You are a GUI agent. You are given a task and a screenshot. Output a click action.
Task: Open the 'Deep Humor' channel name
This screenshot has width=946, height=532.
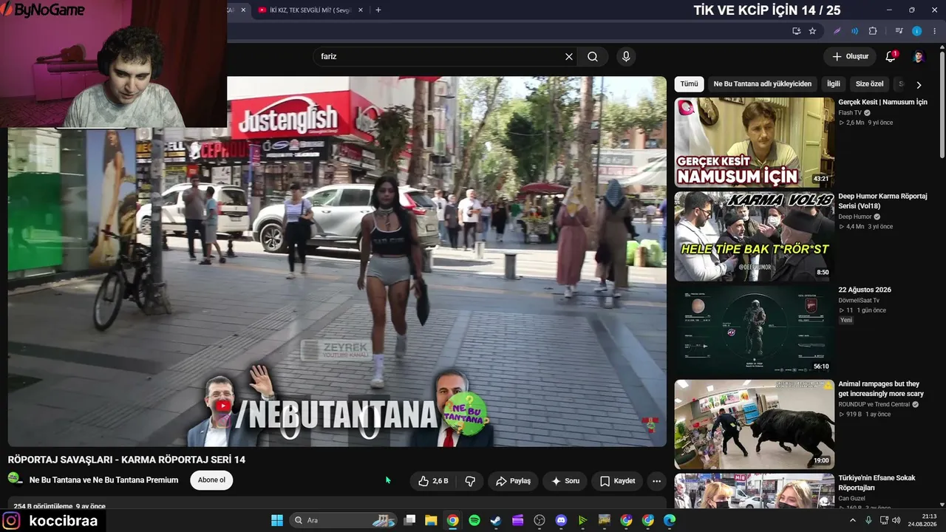[855, 216]
